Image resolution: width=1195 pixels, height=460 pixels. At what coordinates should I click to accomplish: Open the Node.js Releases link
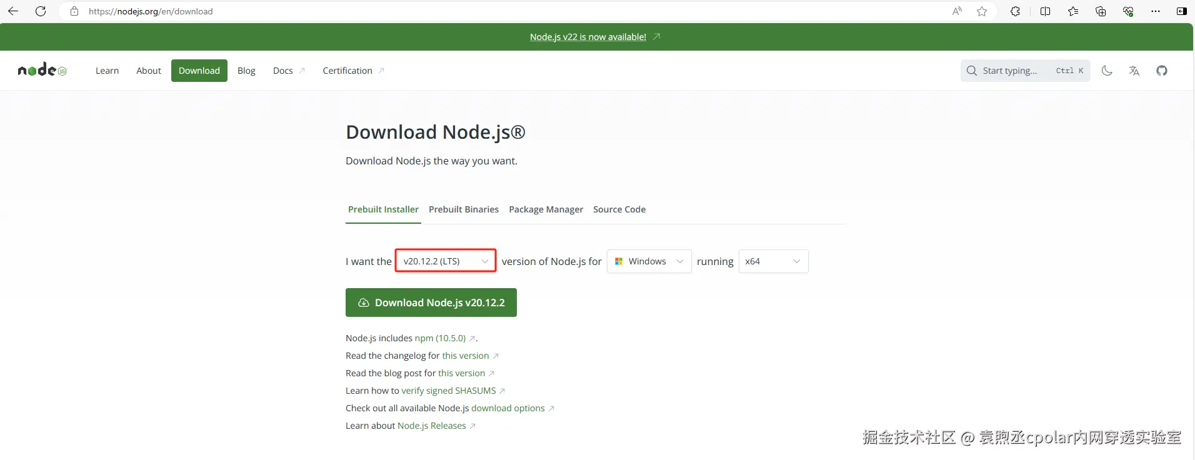pyautogui.click(x=432, y=426)
